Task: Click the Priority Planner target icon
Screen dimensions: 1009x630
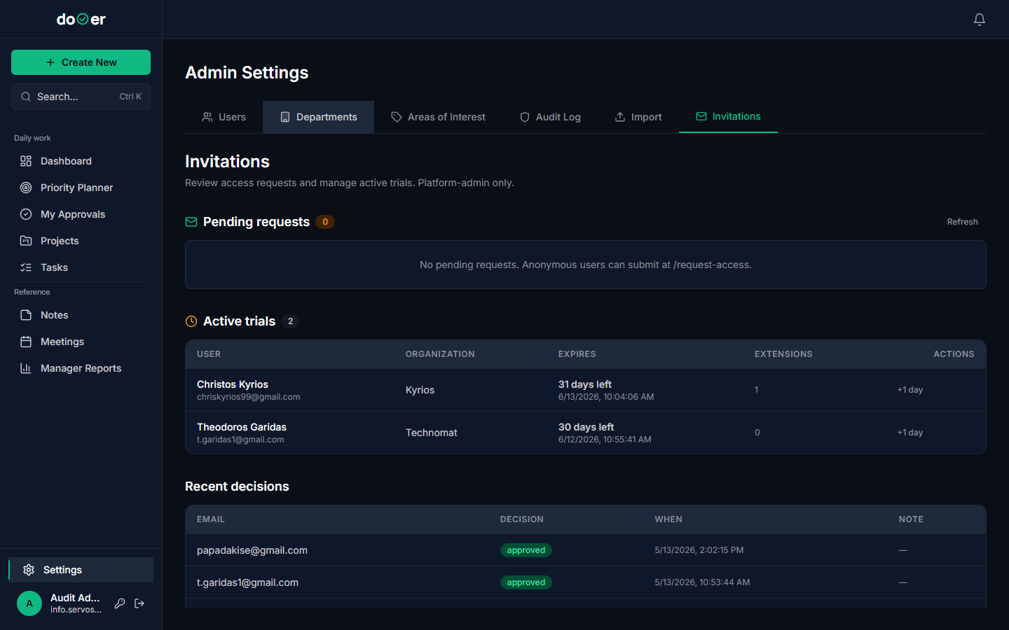Action: (26, 188)
